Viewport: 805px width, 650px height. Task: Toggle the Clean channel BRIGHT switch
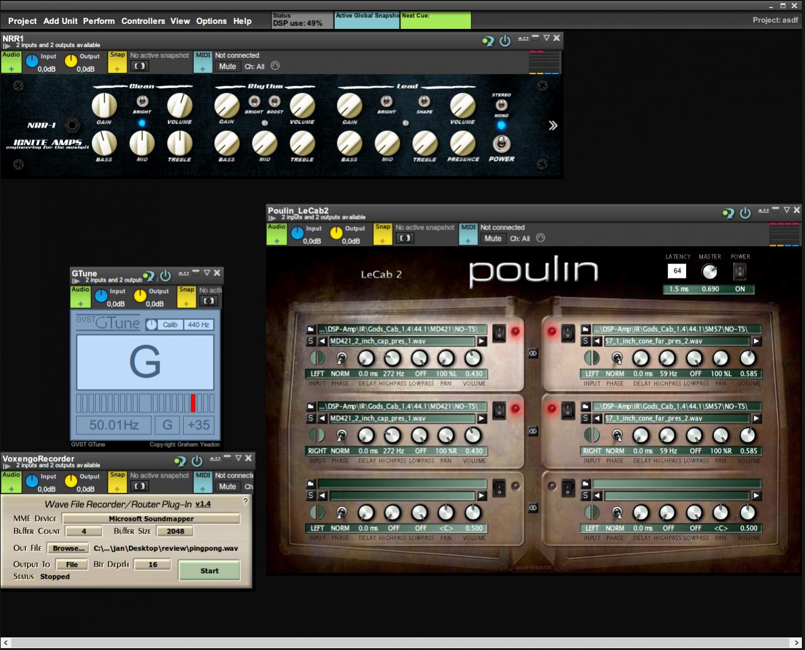(142, 101)
